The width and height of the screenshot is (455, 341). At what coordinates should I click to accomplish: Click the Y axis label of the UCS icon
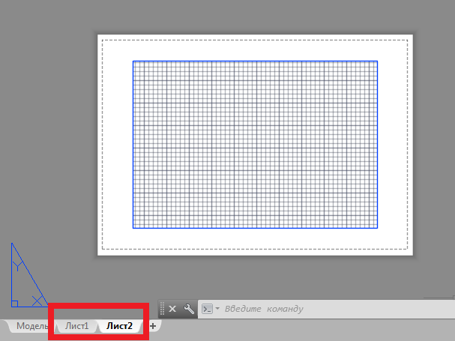pos(18,262)
